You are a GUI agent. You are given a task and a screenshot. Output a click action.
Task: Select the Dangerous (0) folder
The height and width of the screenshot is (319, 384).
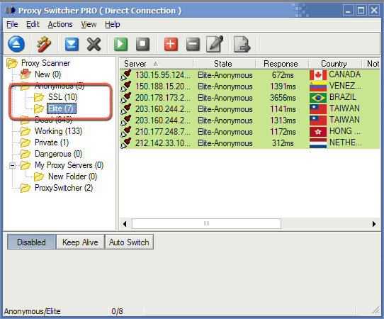(58, 154)
